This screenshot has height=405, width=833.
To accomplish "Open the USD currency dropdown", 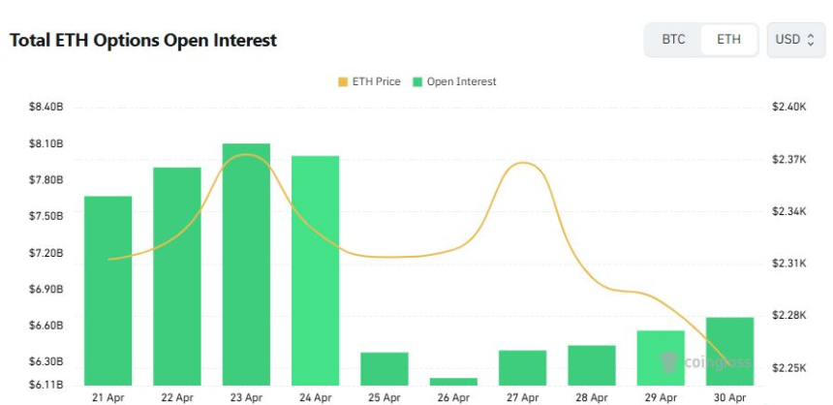I will tap(794, 40).
